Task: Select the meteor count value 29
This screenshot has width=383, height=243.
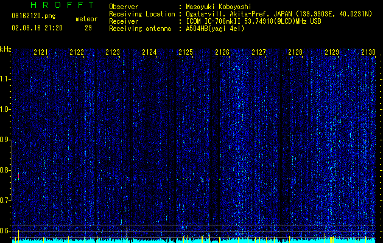Action: [x=88, y=28]
